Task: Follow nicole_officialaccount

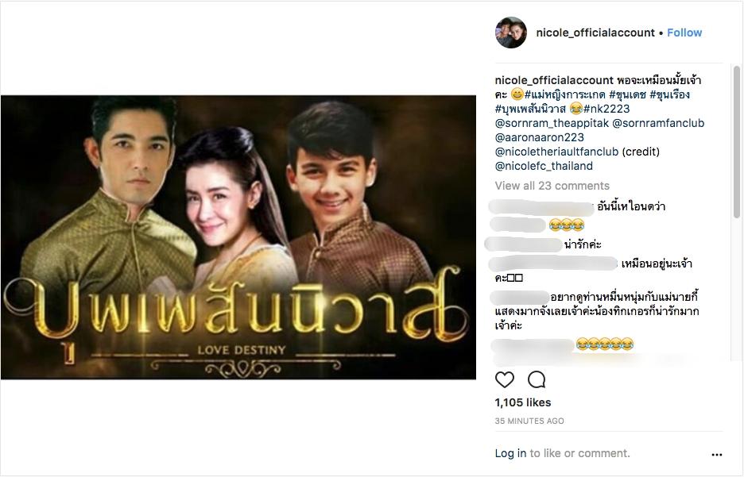Action: (x=684, y=33)
